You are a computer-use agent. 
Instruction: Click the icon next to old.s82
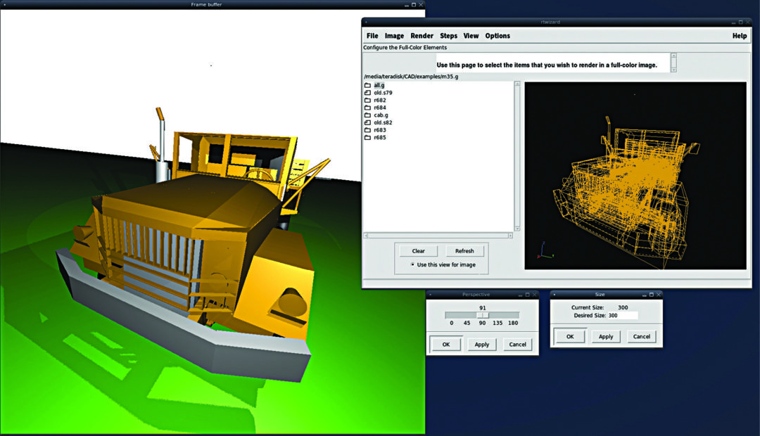click(x=367, y=122)
